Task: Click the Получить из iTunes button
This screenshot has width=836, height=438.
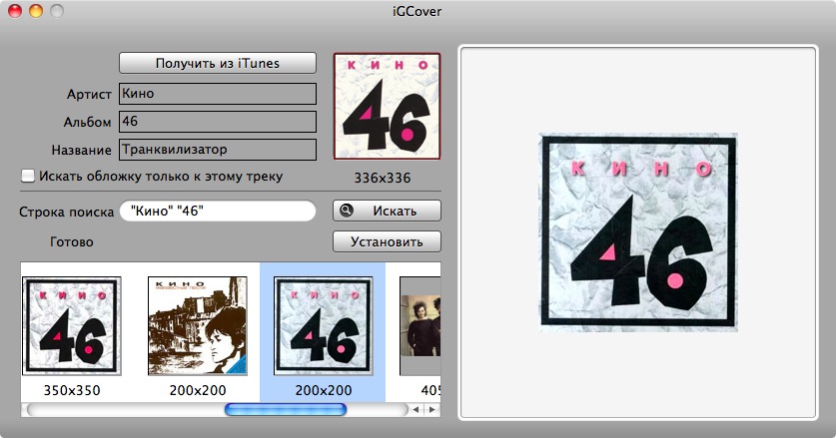Action: (218, 63)
